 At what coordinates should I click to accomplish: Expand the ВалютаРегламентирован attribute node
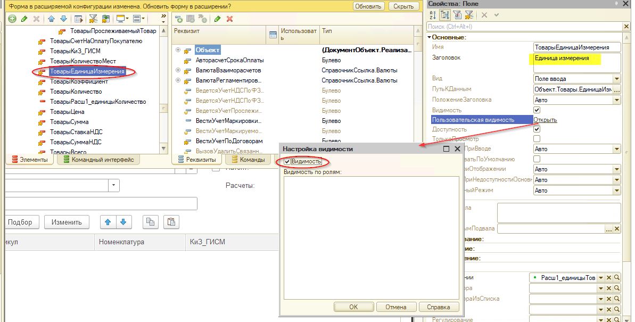pyautogui.click(x=178, y=80)
